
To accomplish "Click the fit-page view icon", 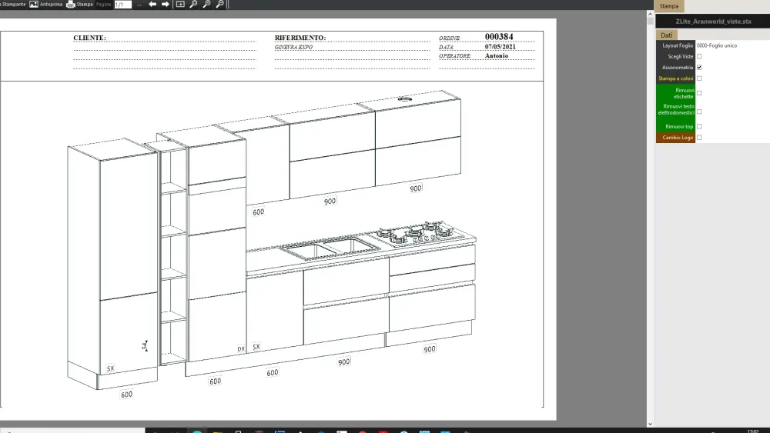I will point(180,5).
